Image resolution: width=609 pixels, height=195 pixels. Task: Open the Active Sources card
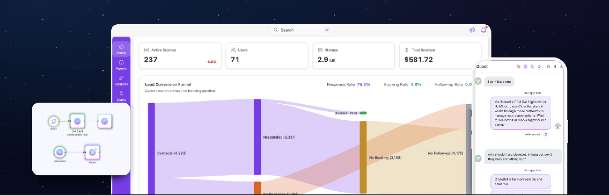pyautogui.click(x=180, y=56)
